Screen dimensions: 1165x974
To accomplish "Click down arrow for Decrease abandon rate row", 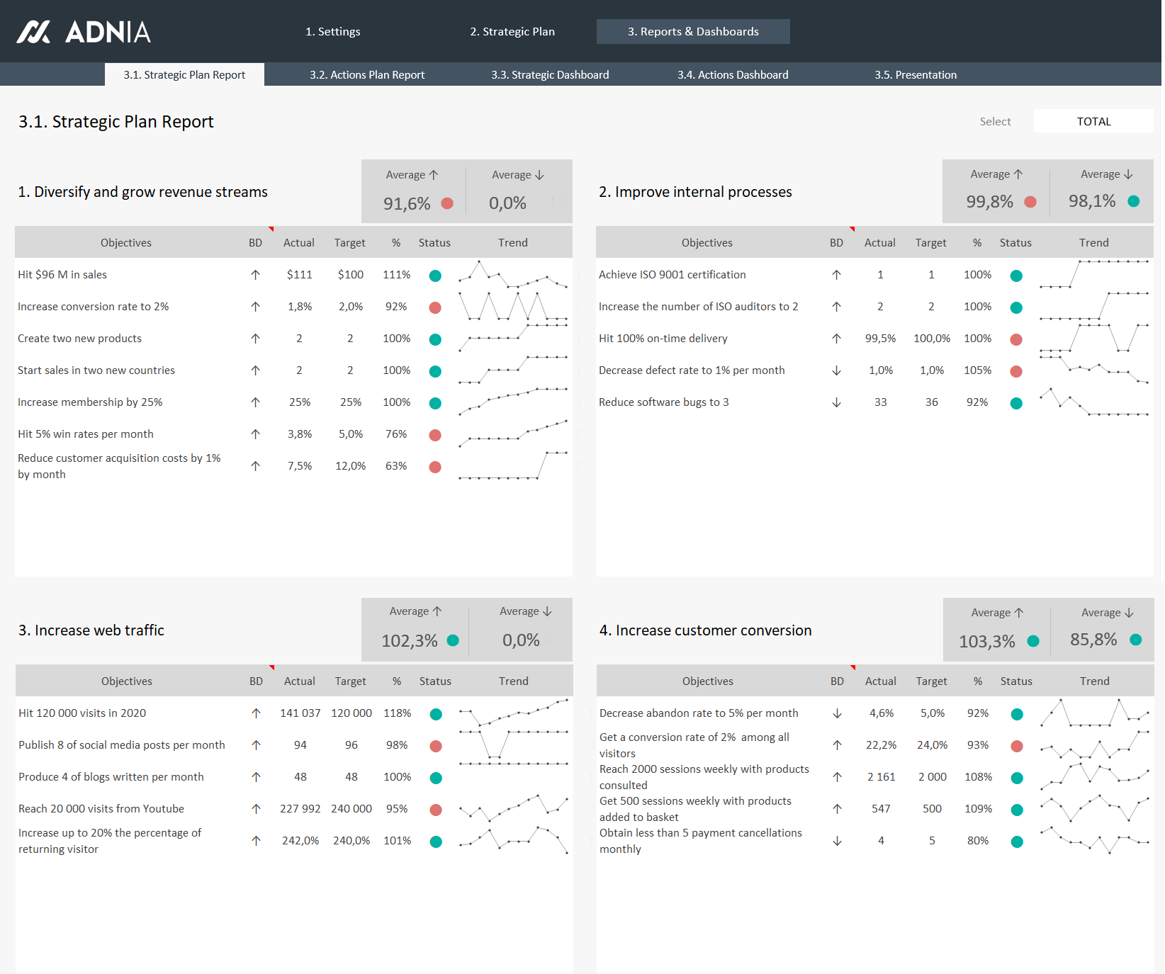I will pos(838,713).
